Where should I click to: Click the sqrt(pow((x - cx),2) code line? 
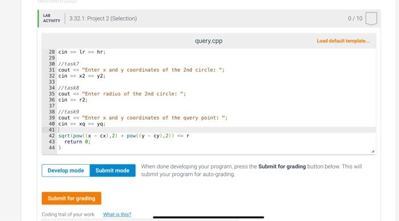point(124,136)
